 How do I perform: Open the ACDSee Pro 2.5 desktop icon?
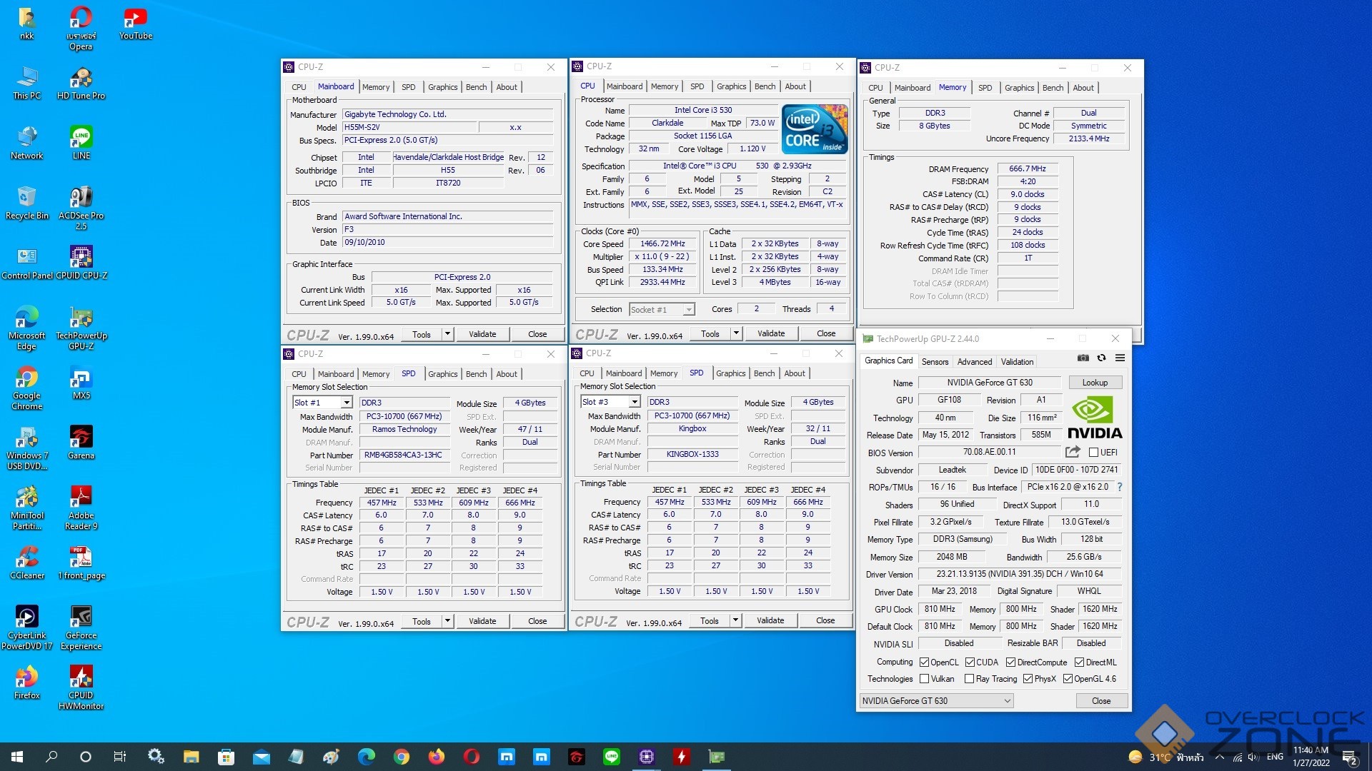tap(81, 208)
